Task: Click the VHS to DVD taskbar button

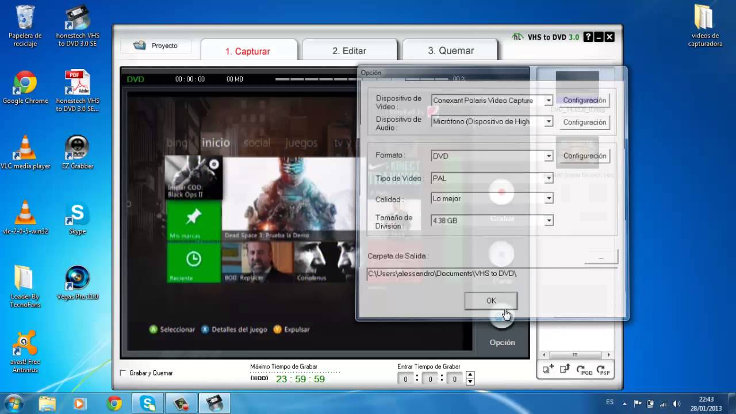Action: 214,403
